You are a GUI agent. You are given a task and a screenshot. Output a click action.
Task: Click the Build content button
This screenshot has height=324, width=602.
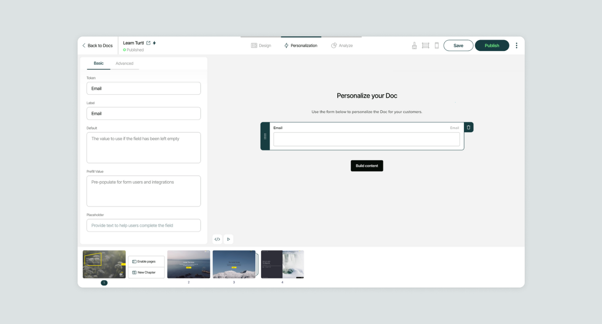[x=367, y=166]
